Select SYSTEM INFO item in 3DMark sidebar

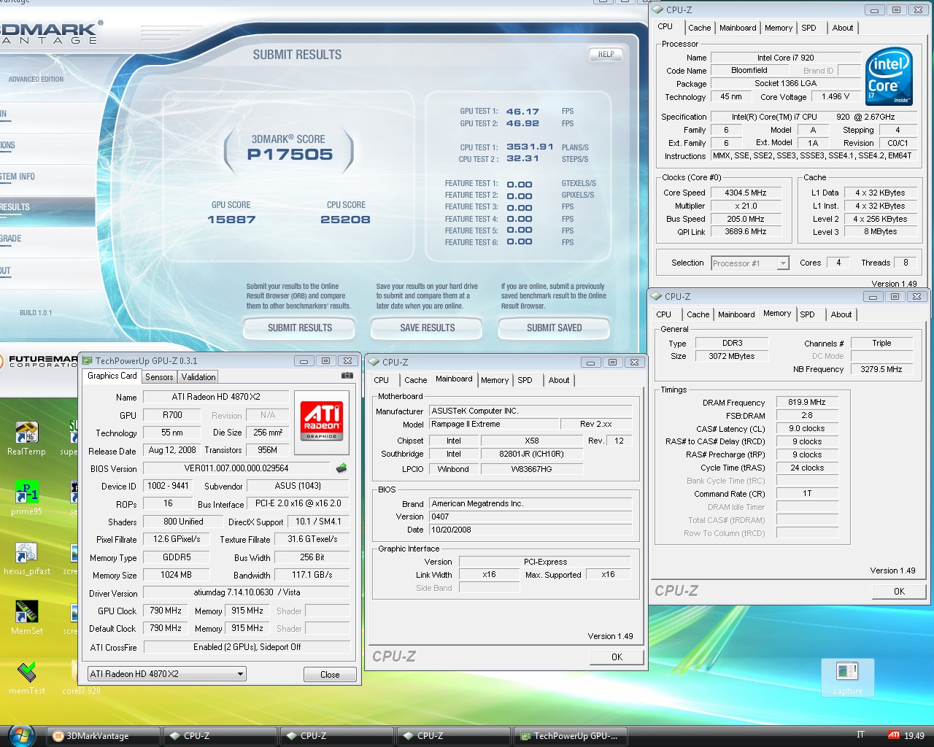(x=47, y=177)
